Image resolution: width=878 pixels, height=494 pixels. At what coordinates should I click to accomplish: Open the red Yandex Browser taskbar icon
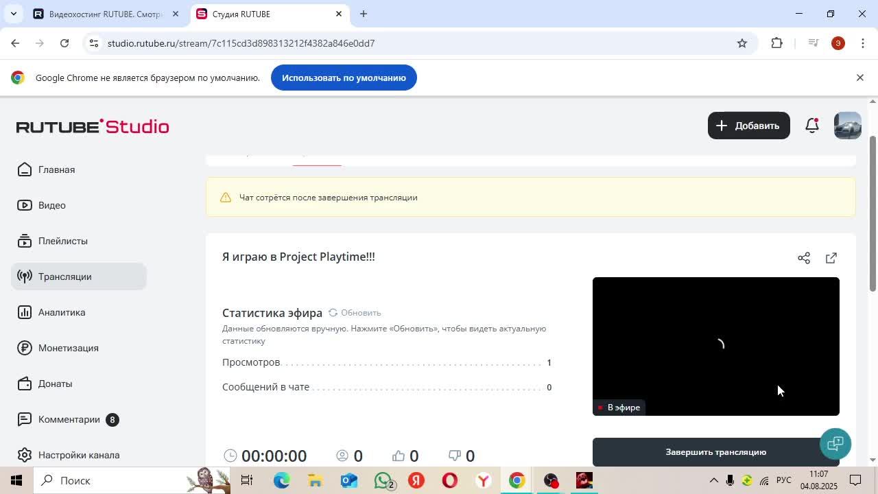[x=416, y=480]
